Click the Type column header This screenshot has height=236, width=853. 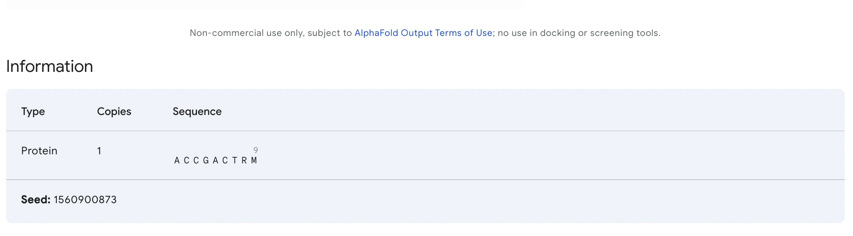pyautogui.click(x=33, y=112)
